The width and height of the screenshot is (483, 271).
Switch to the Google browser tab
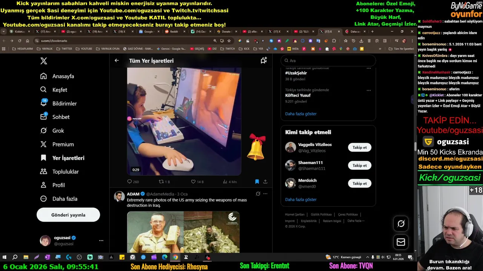coord(149,32)
